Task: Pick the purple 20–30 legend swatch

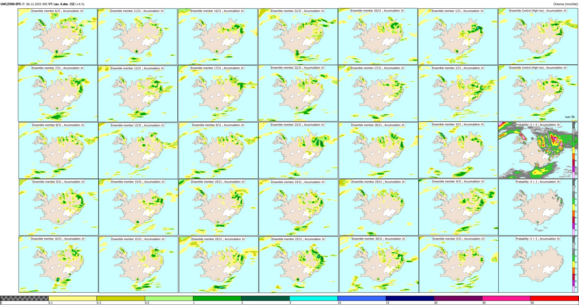Action: (458, 298)
